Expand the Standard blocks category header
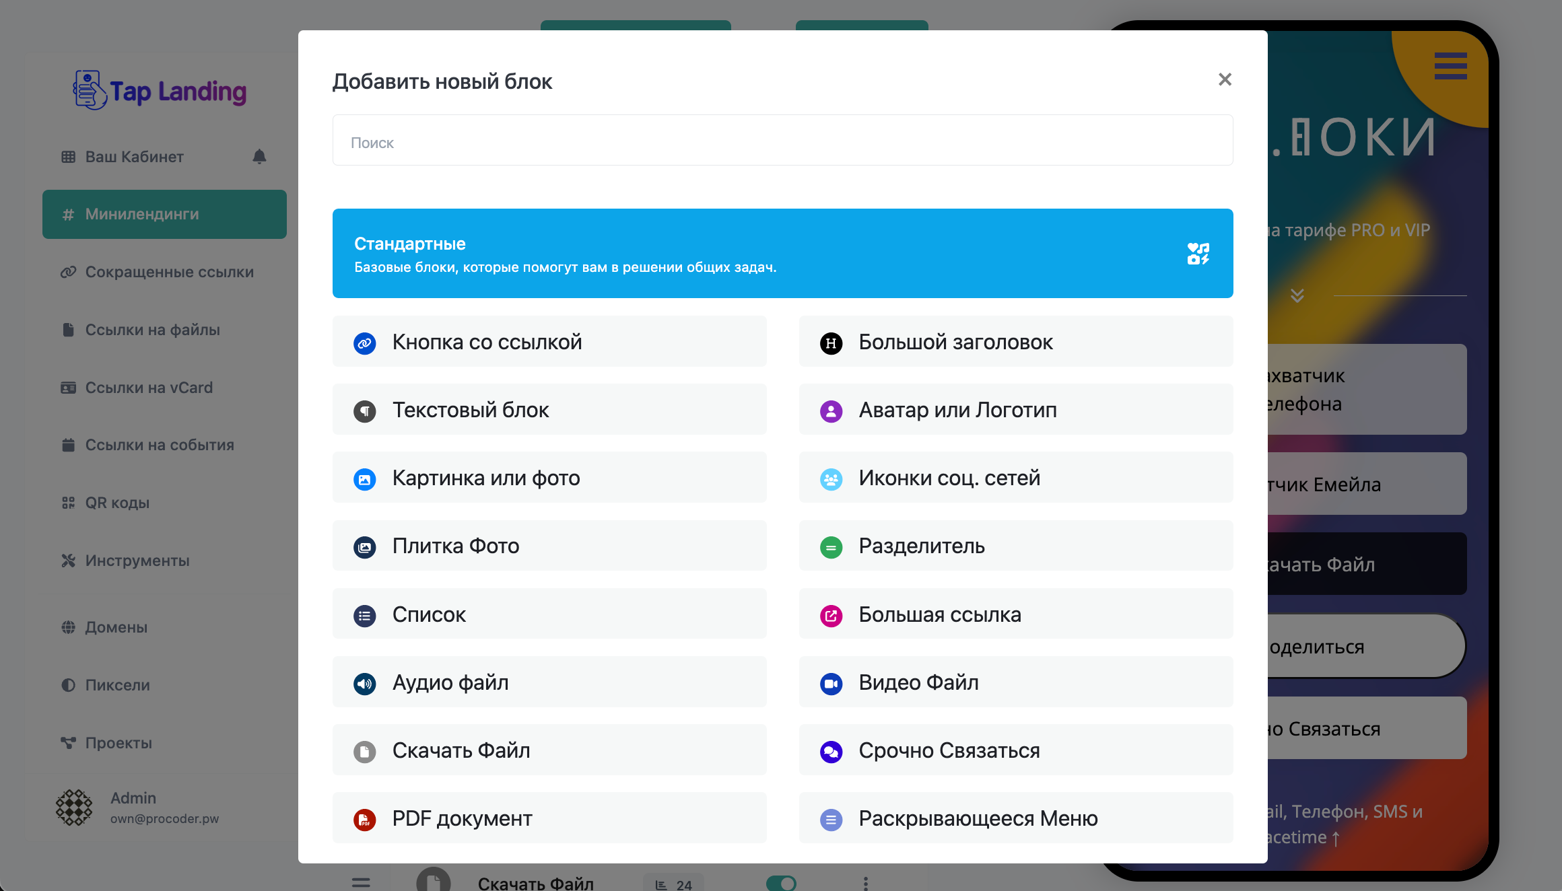1562x891 pixels. click(782, 254)
